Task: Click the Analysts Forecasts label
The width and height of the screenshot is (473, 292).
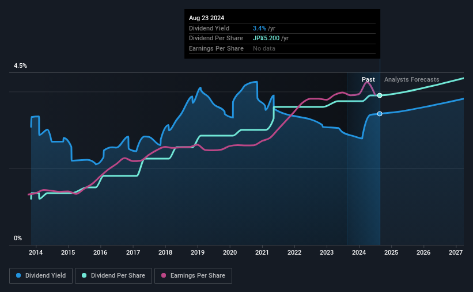Action: click(412, 79)
